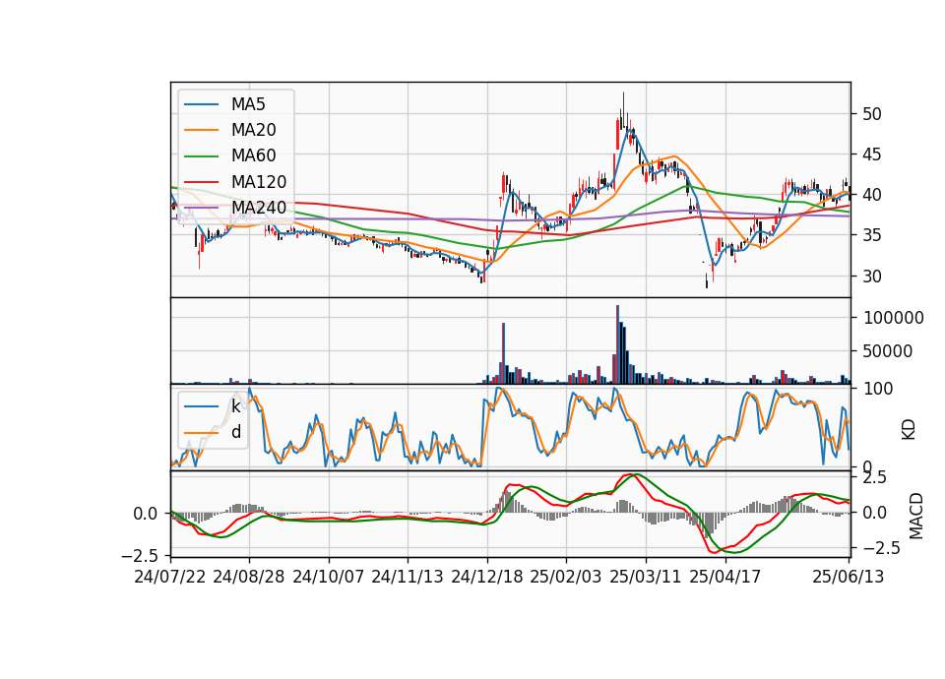
Task: Click the price axis value 30
Action: (871, 276)
